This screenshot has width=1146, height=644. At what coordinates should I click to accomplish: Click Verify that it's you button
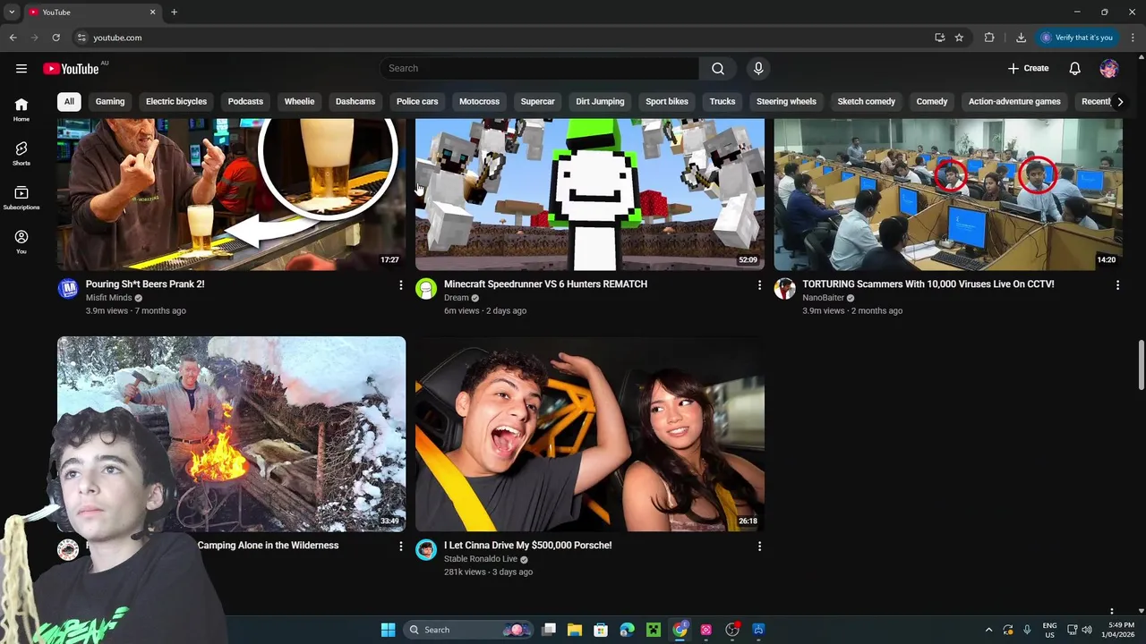1075,38
